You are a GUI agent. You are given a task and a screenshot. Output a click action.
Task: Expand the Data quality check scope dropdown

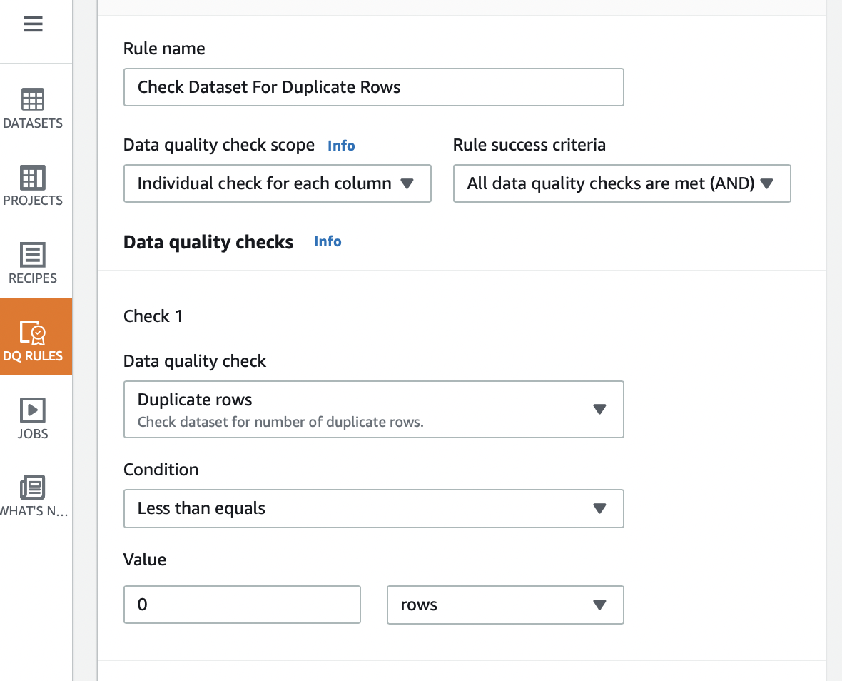tap(277, 183)
